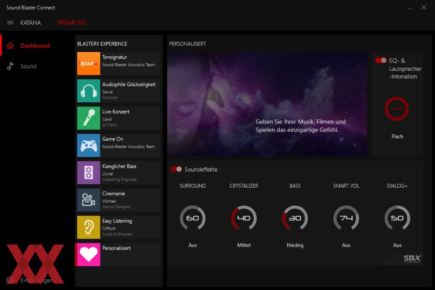Minimize the Sound Blaster Connect window
Image resolution: width=435 pixels, height=290 pixels.
(410, 8)
